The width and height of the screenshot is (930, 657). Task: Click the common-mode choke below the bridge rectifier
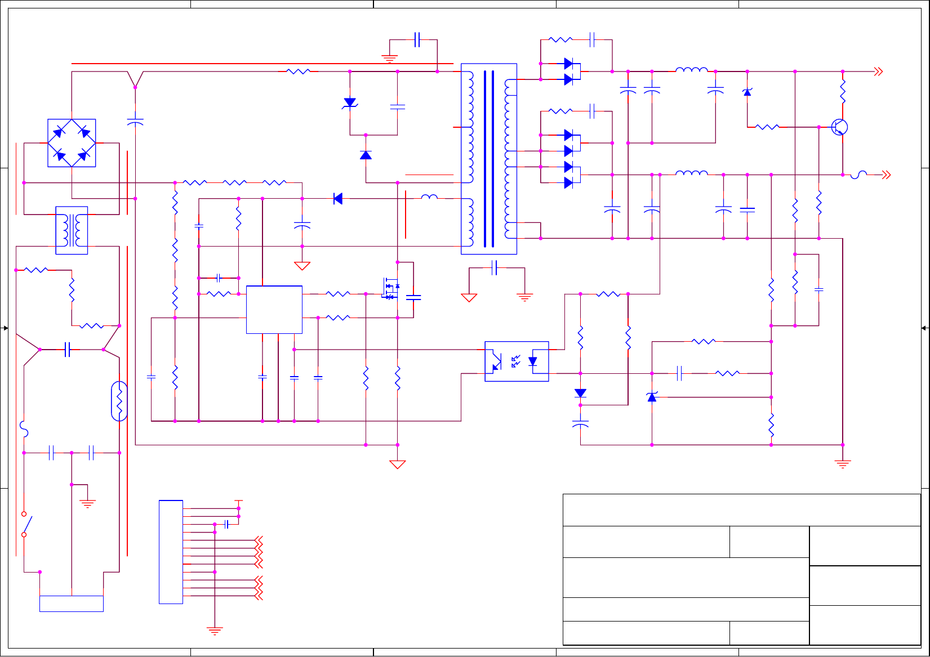[x=72, y=230]
